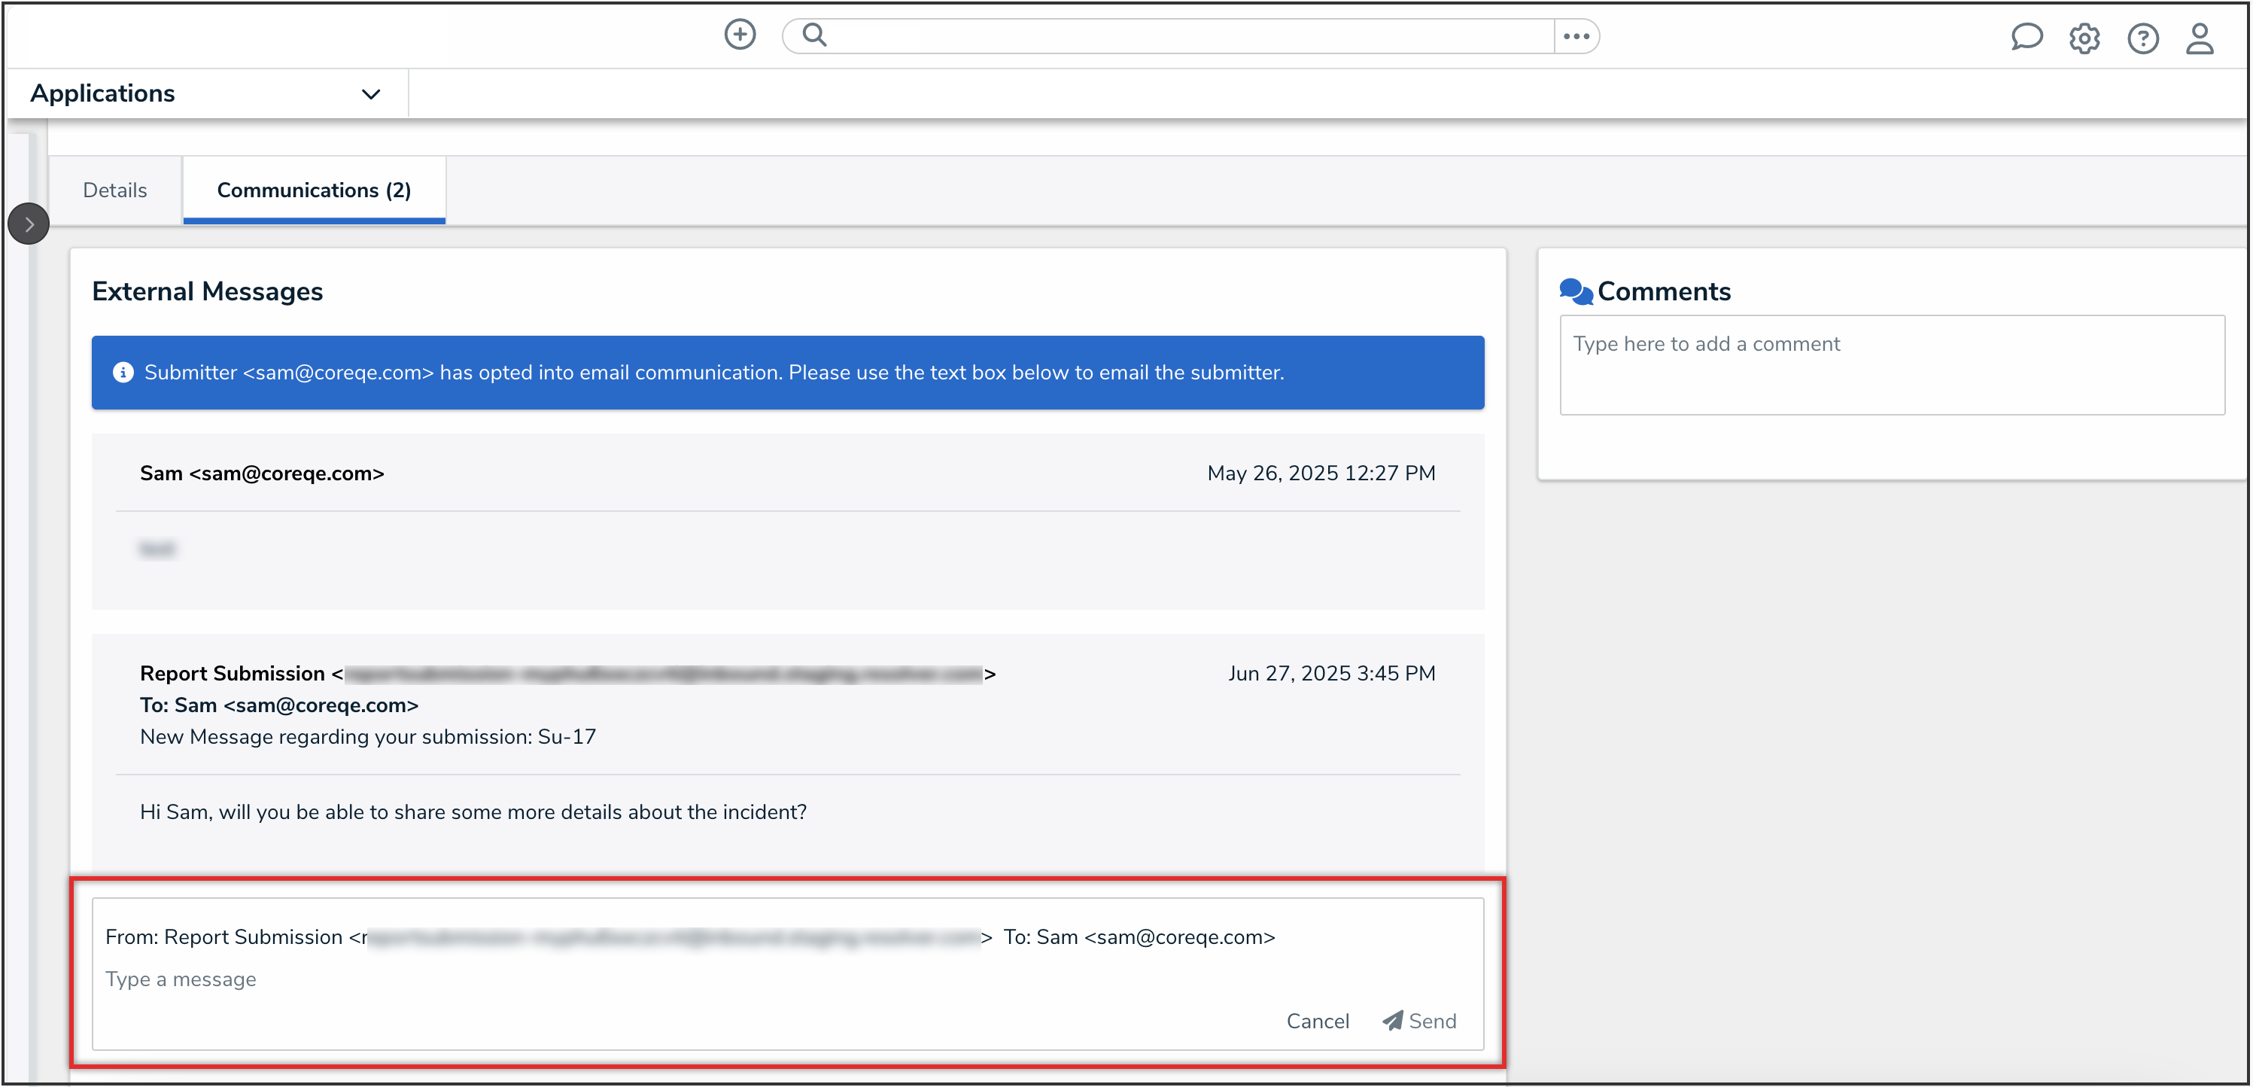Viewport: 2253px width, 1087px height.
Task: Click the Cancel link in the message box
Action: [1317, 1021]
